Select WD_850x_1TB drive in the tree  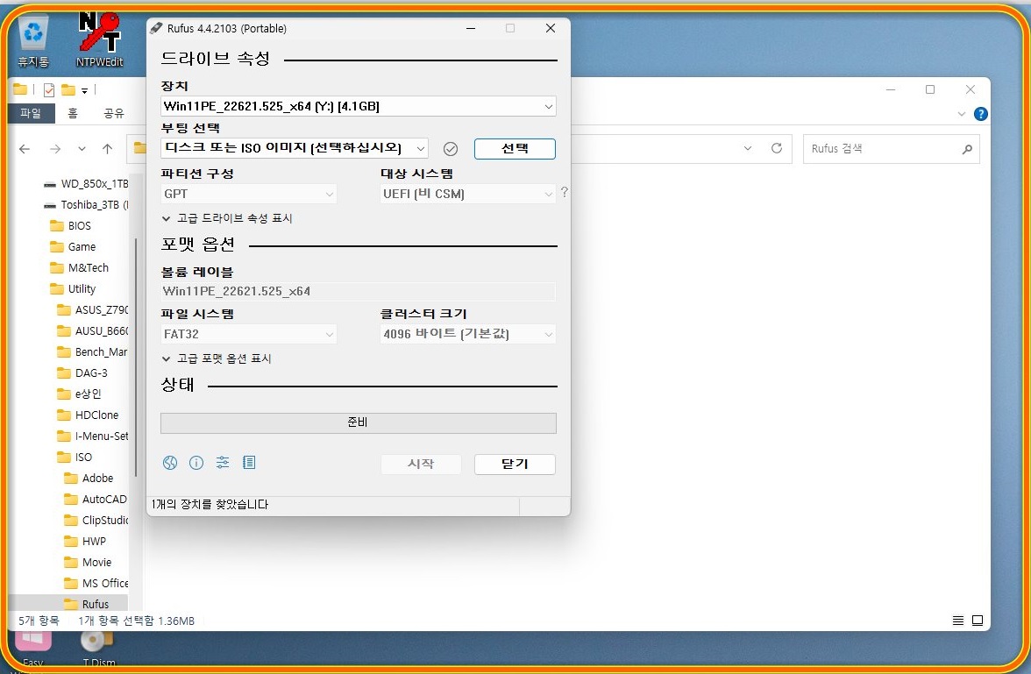point(86,183)
